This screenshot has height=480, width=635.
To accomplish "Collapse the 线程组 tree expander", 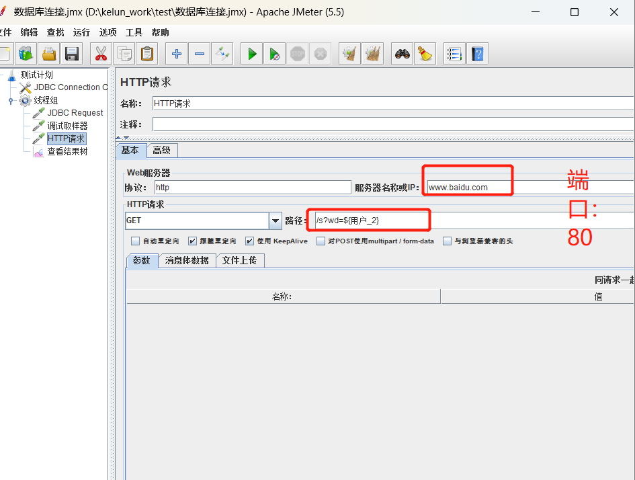I will point(11,100).
